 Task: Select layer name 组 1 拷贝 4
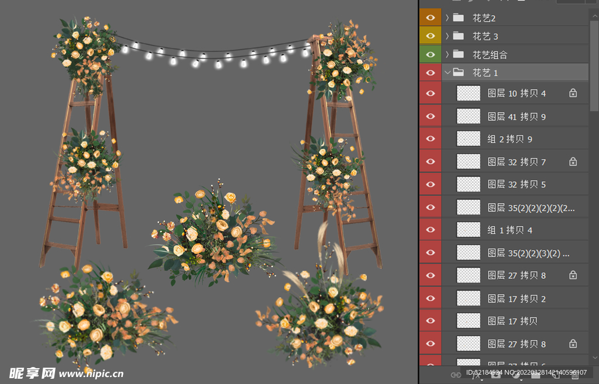point(510,230)
